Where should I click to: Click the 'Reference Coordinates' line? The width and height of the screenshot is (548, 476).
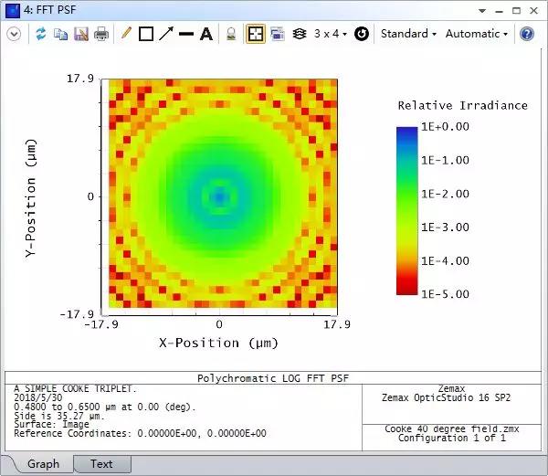pos(140,433)
